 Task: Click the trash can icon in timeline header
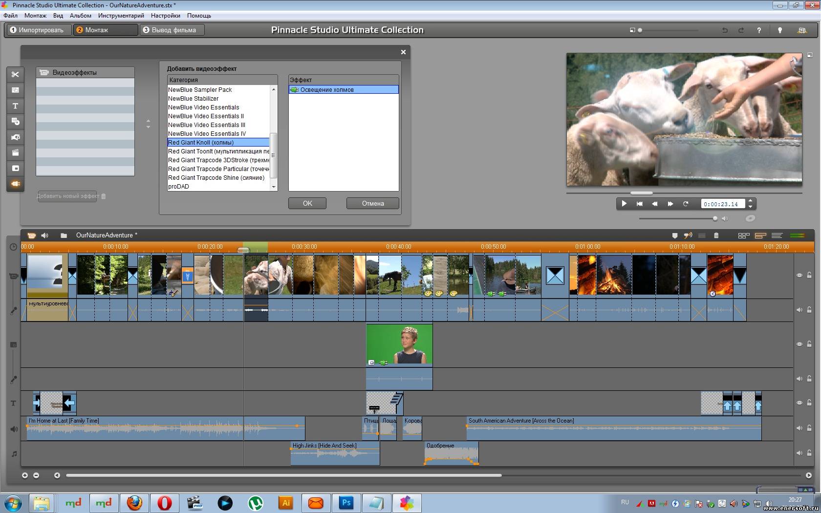(716, 235)
